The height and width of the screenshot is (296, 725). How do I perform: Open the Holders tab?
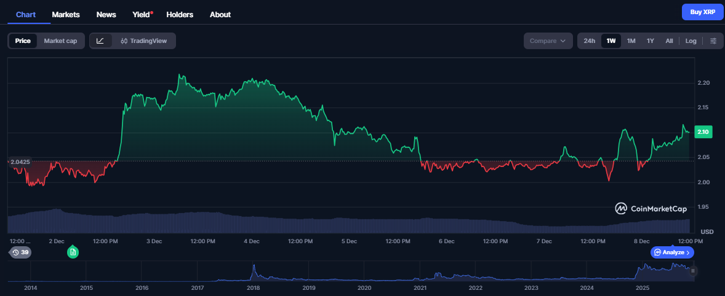(179, 14)
